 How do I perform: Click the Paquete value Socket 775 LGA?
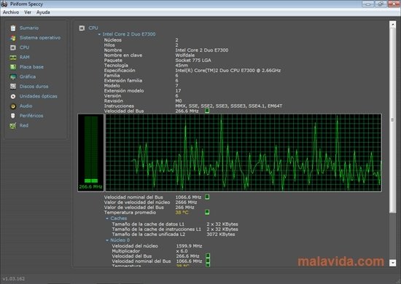pos(193,60)
